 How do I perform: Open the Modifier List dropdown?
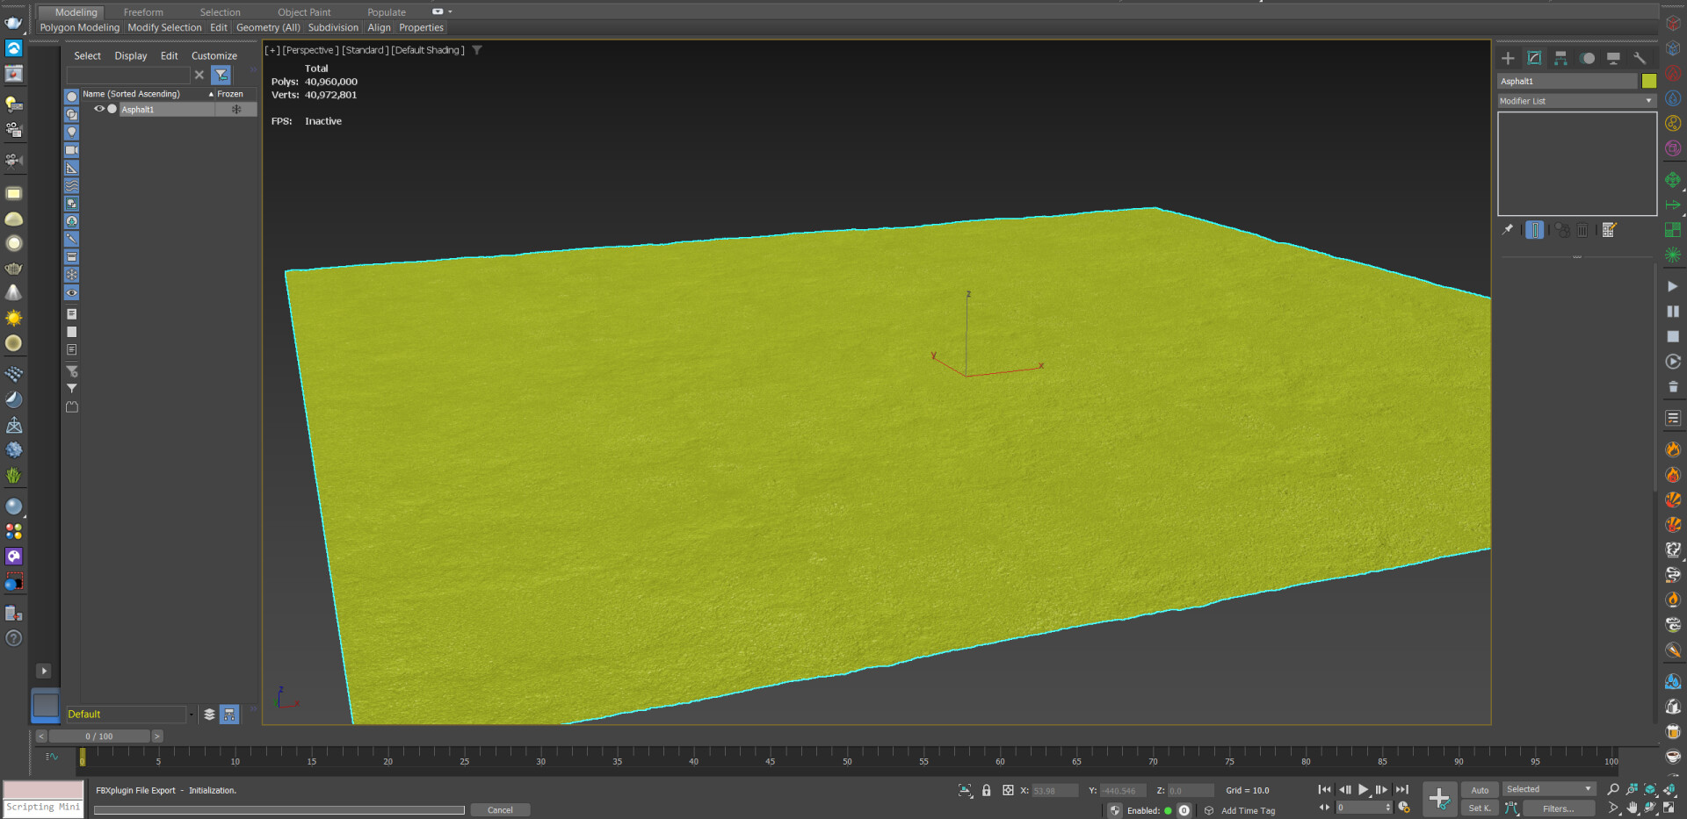(x=1647, y=101)
